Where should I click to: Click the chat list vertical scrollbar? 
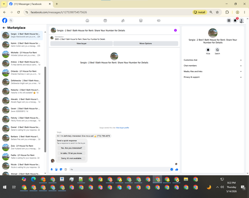coord(45,109)
